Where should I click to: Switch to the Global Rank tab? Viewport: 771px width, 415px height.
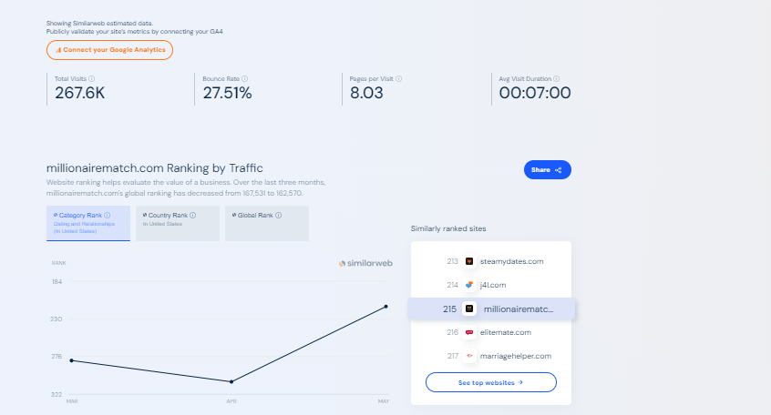point(266,223)
